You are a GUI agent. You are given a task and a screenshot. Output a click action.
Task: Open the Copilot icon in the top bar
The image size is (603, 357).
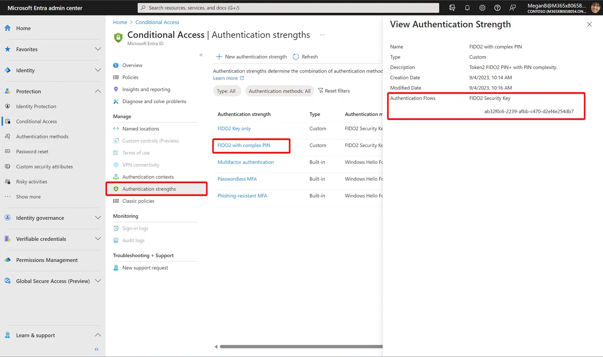[x=452, y=8]
